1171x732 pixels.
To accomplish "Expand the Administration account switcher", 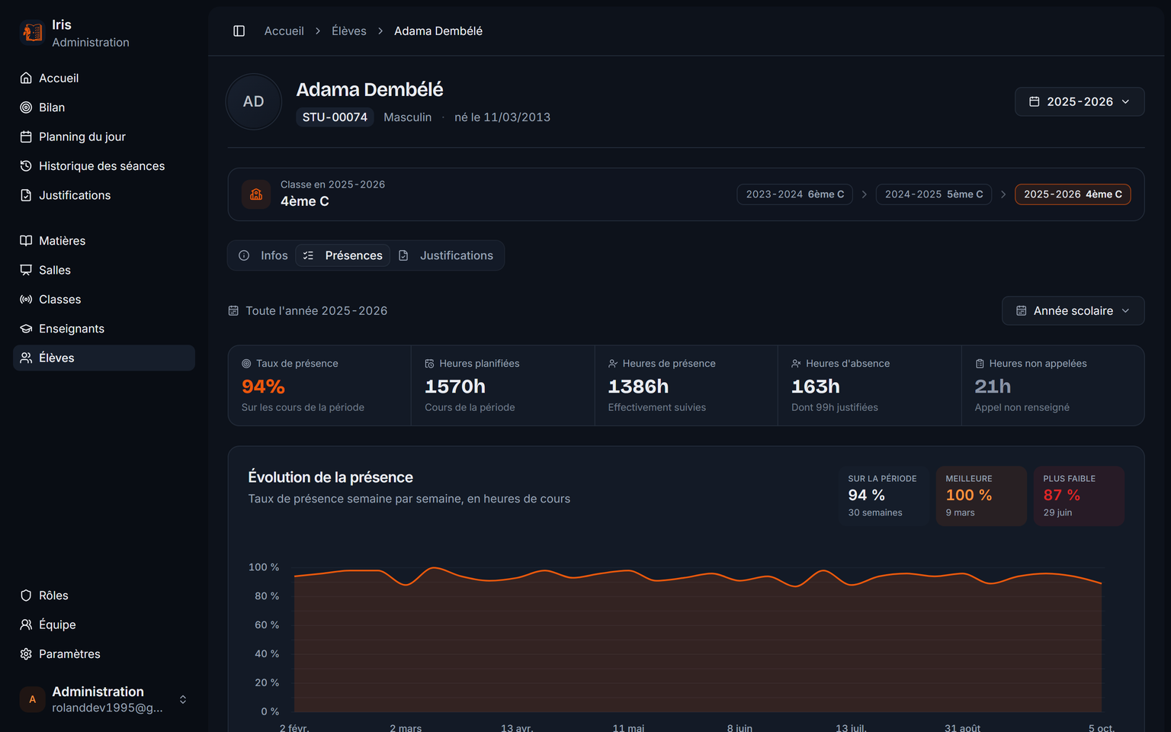I will (x=104, y=699).
